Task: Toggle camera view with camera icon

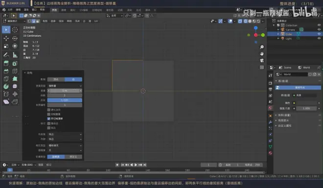Action: tap(262, 61)
